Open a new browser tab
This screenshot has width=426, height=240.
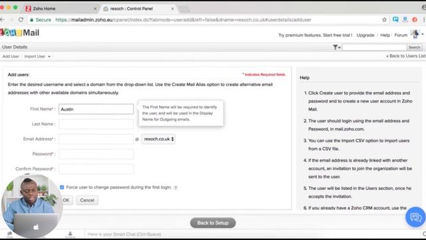(x=184, y=9)
